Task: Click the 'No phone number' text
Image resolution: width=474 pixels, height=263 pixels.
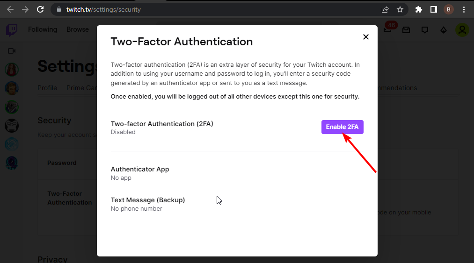Action: (136, 209)
